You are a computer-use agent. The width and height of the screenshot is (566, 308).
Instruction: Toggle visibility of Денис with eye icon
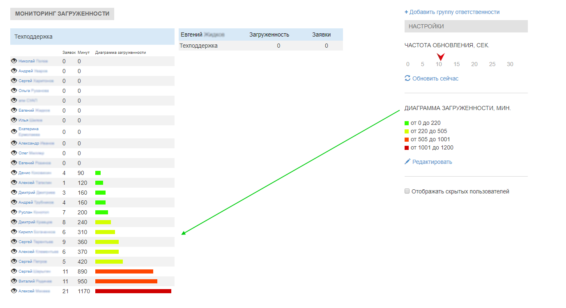pos(14,172)
